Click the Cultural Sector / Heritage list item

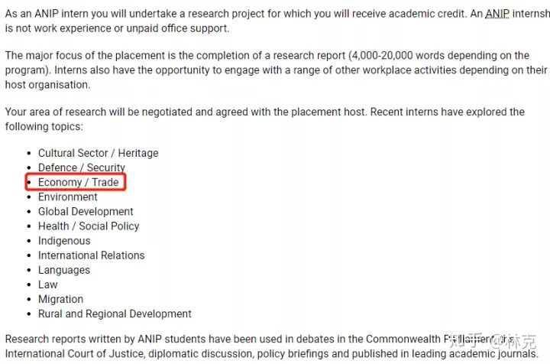[99, 153]
